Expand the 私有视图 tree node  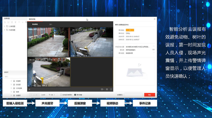[x=4, y=30]
